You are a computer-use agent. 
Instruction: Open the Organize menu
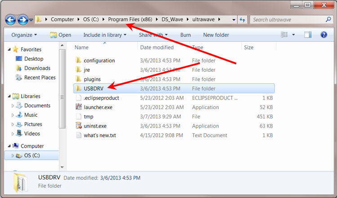[24, 35]
